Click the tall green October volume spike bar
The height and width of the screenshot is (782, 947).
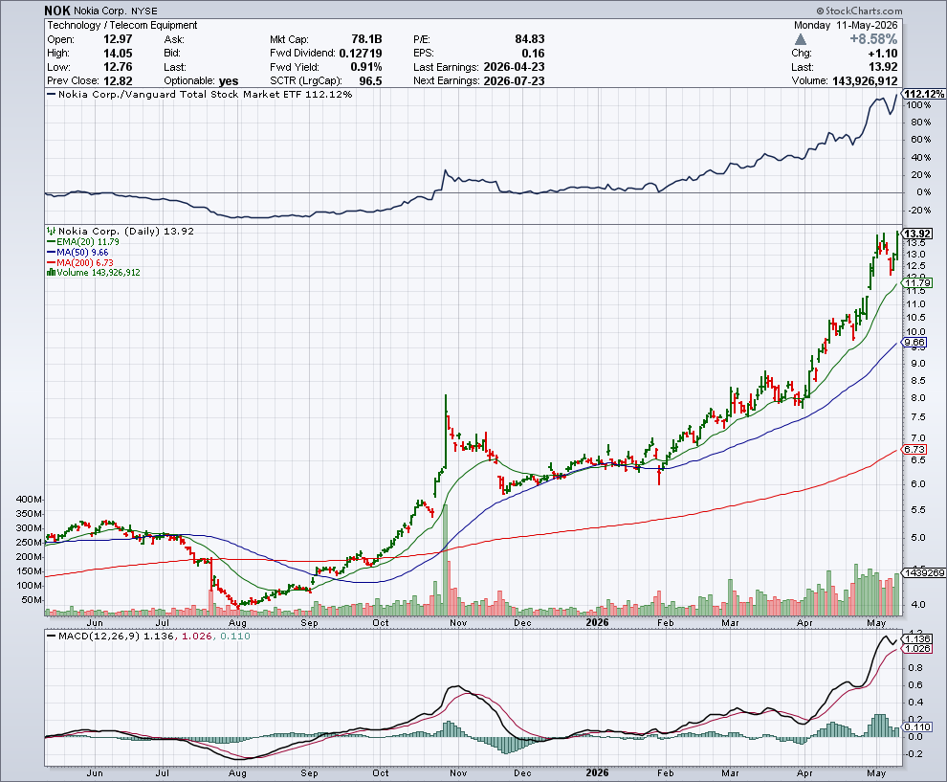pos(446,560)
